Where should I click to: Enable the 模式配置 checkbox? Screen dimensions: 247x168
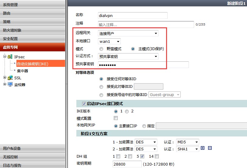pos(116,118)
